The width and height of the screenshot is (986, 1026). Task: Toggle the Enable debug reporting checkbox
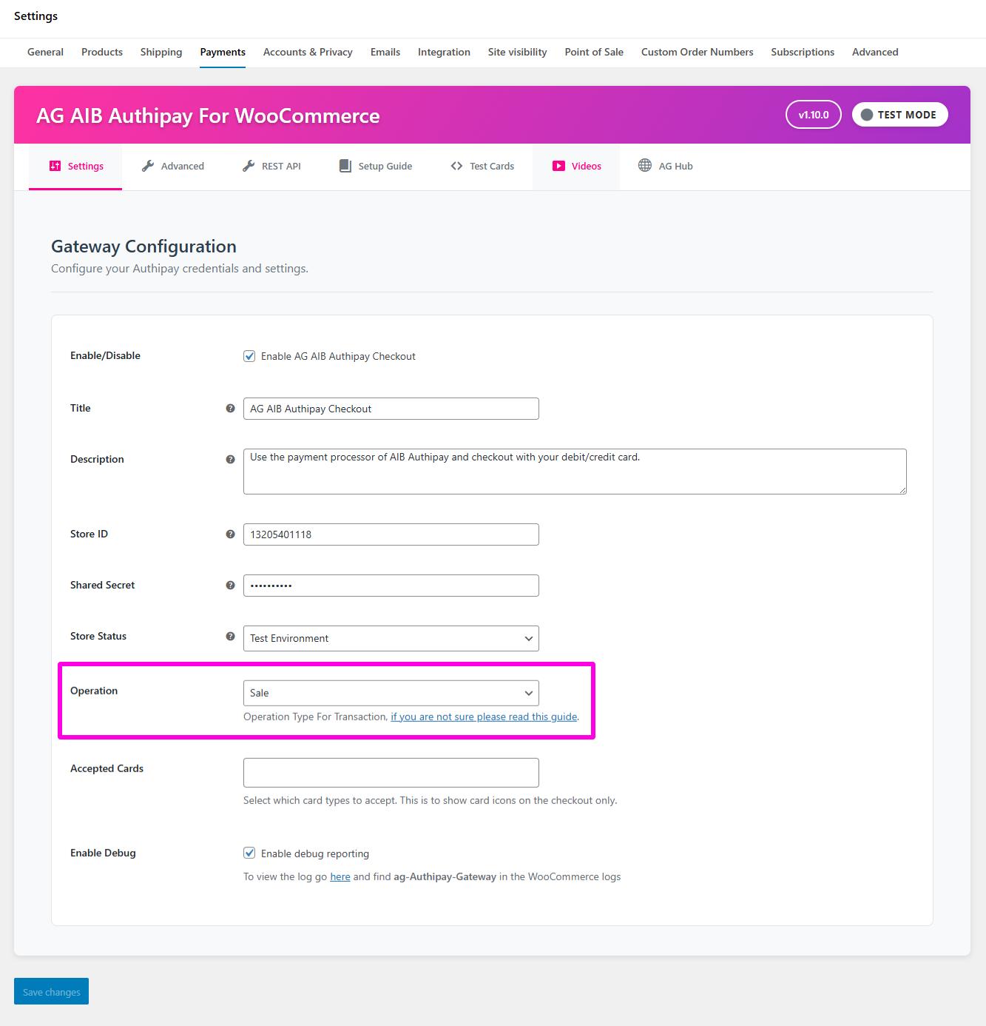point(250,854)
